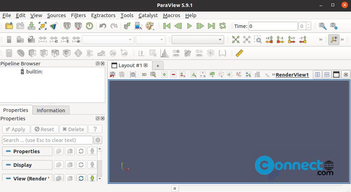Viewport: 351px width, 192px height.
Task: Open the Extractors menu
Action: point(103,15)
